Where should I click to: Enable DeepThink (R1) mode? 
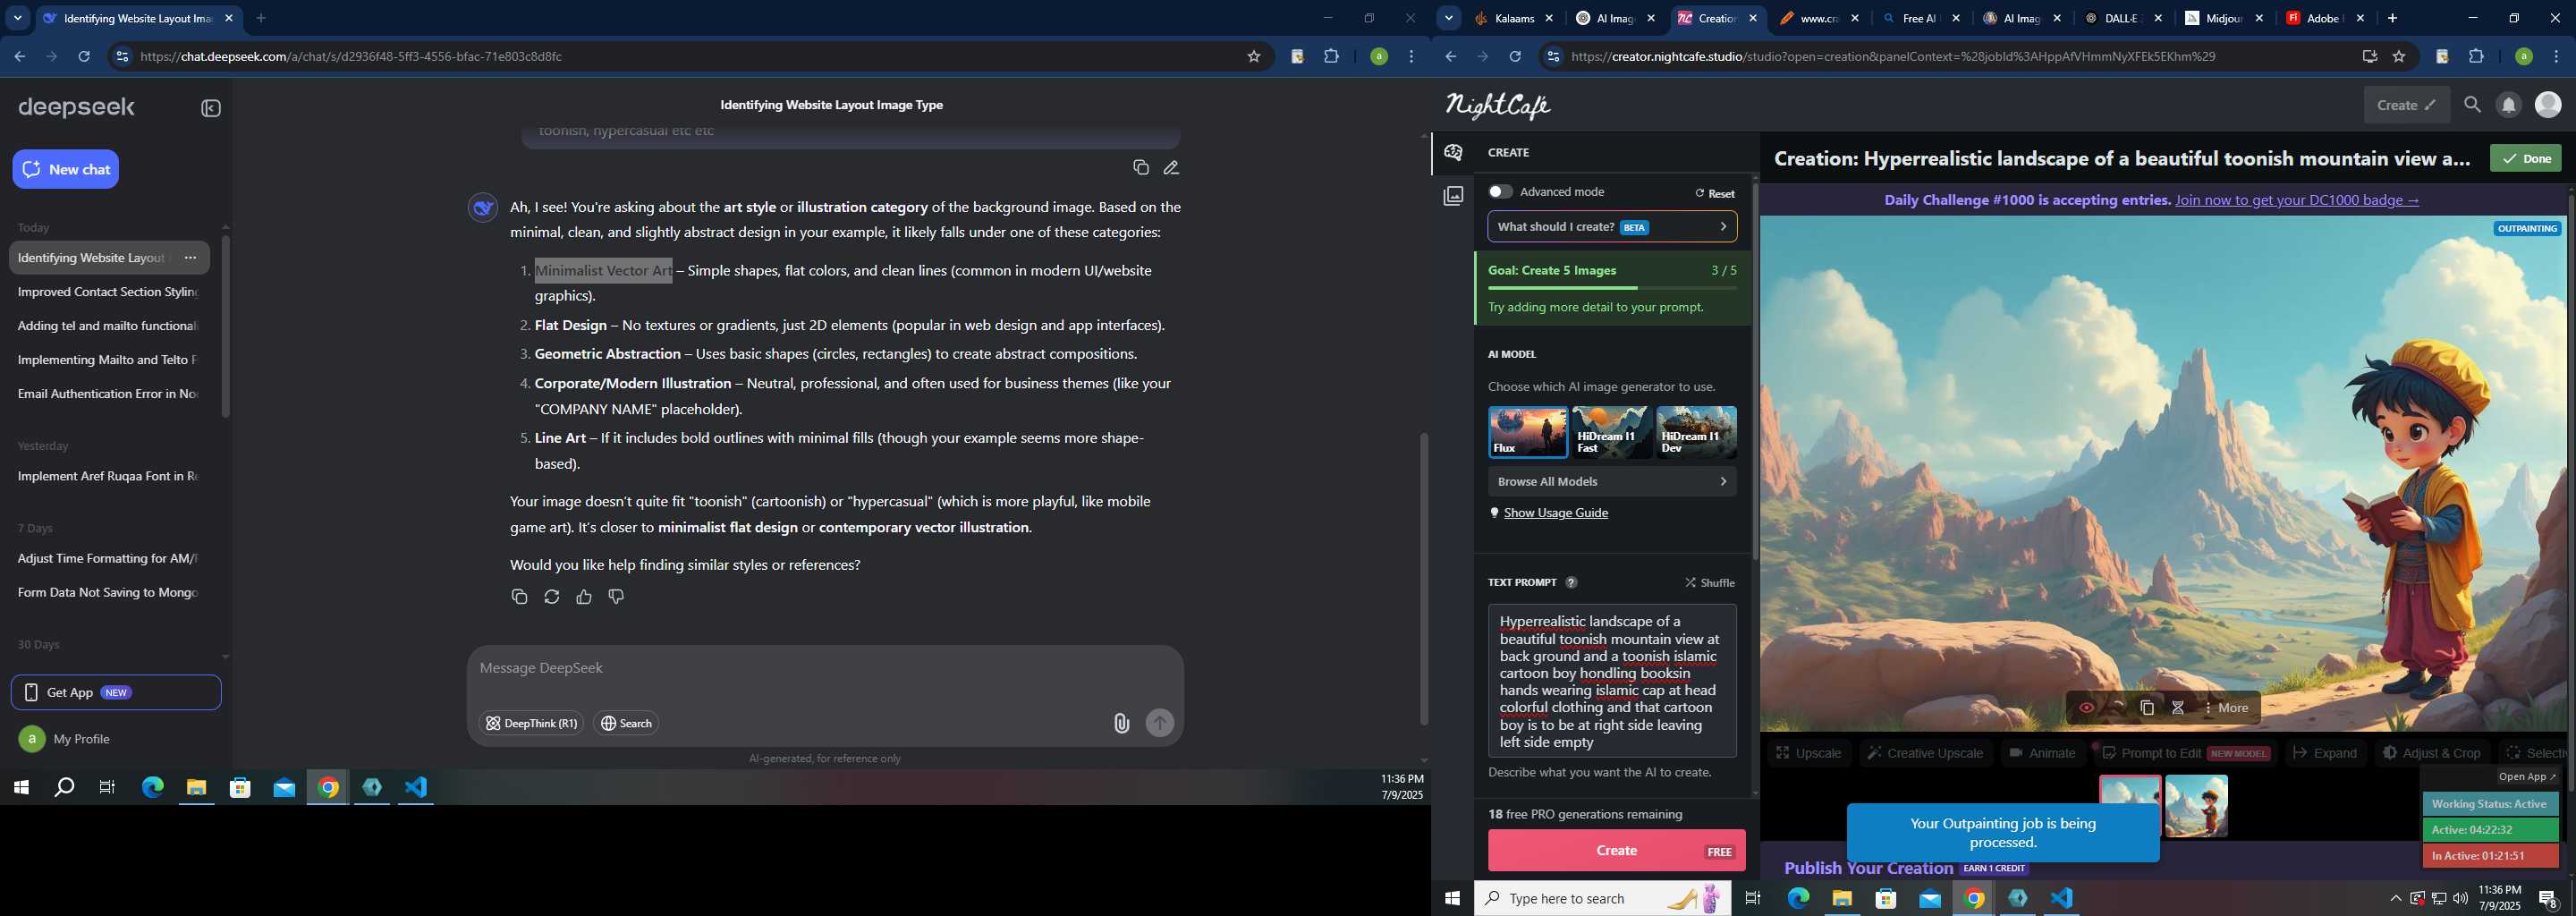(x=530, y=724)
